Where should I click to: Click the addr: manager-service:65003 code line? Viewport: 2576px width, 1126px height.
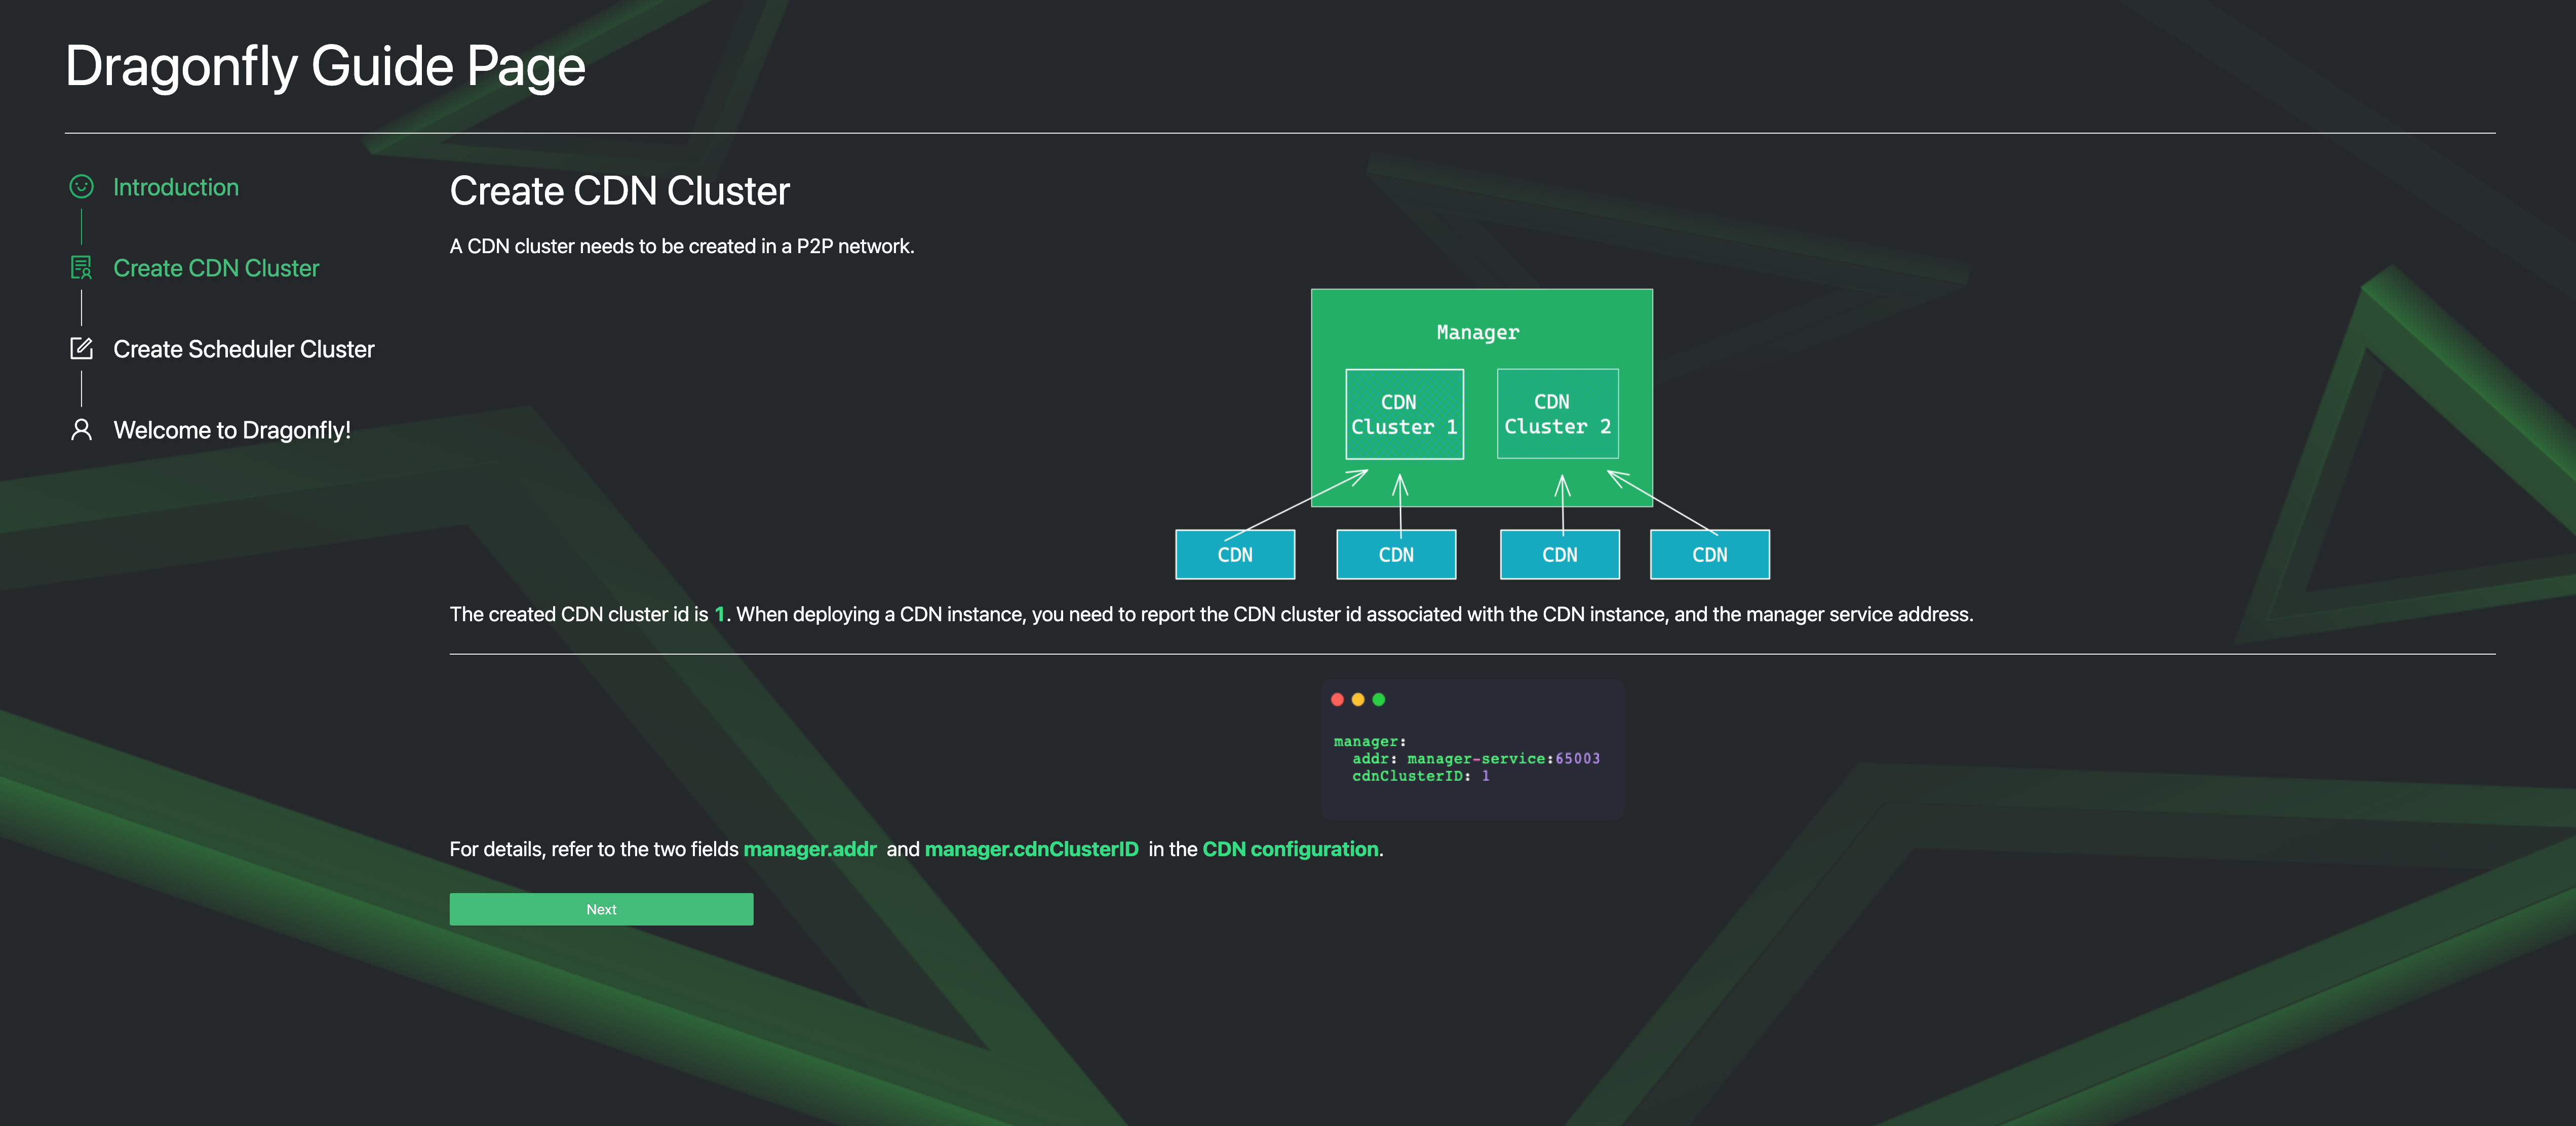(1476, 759)
